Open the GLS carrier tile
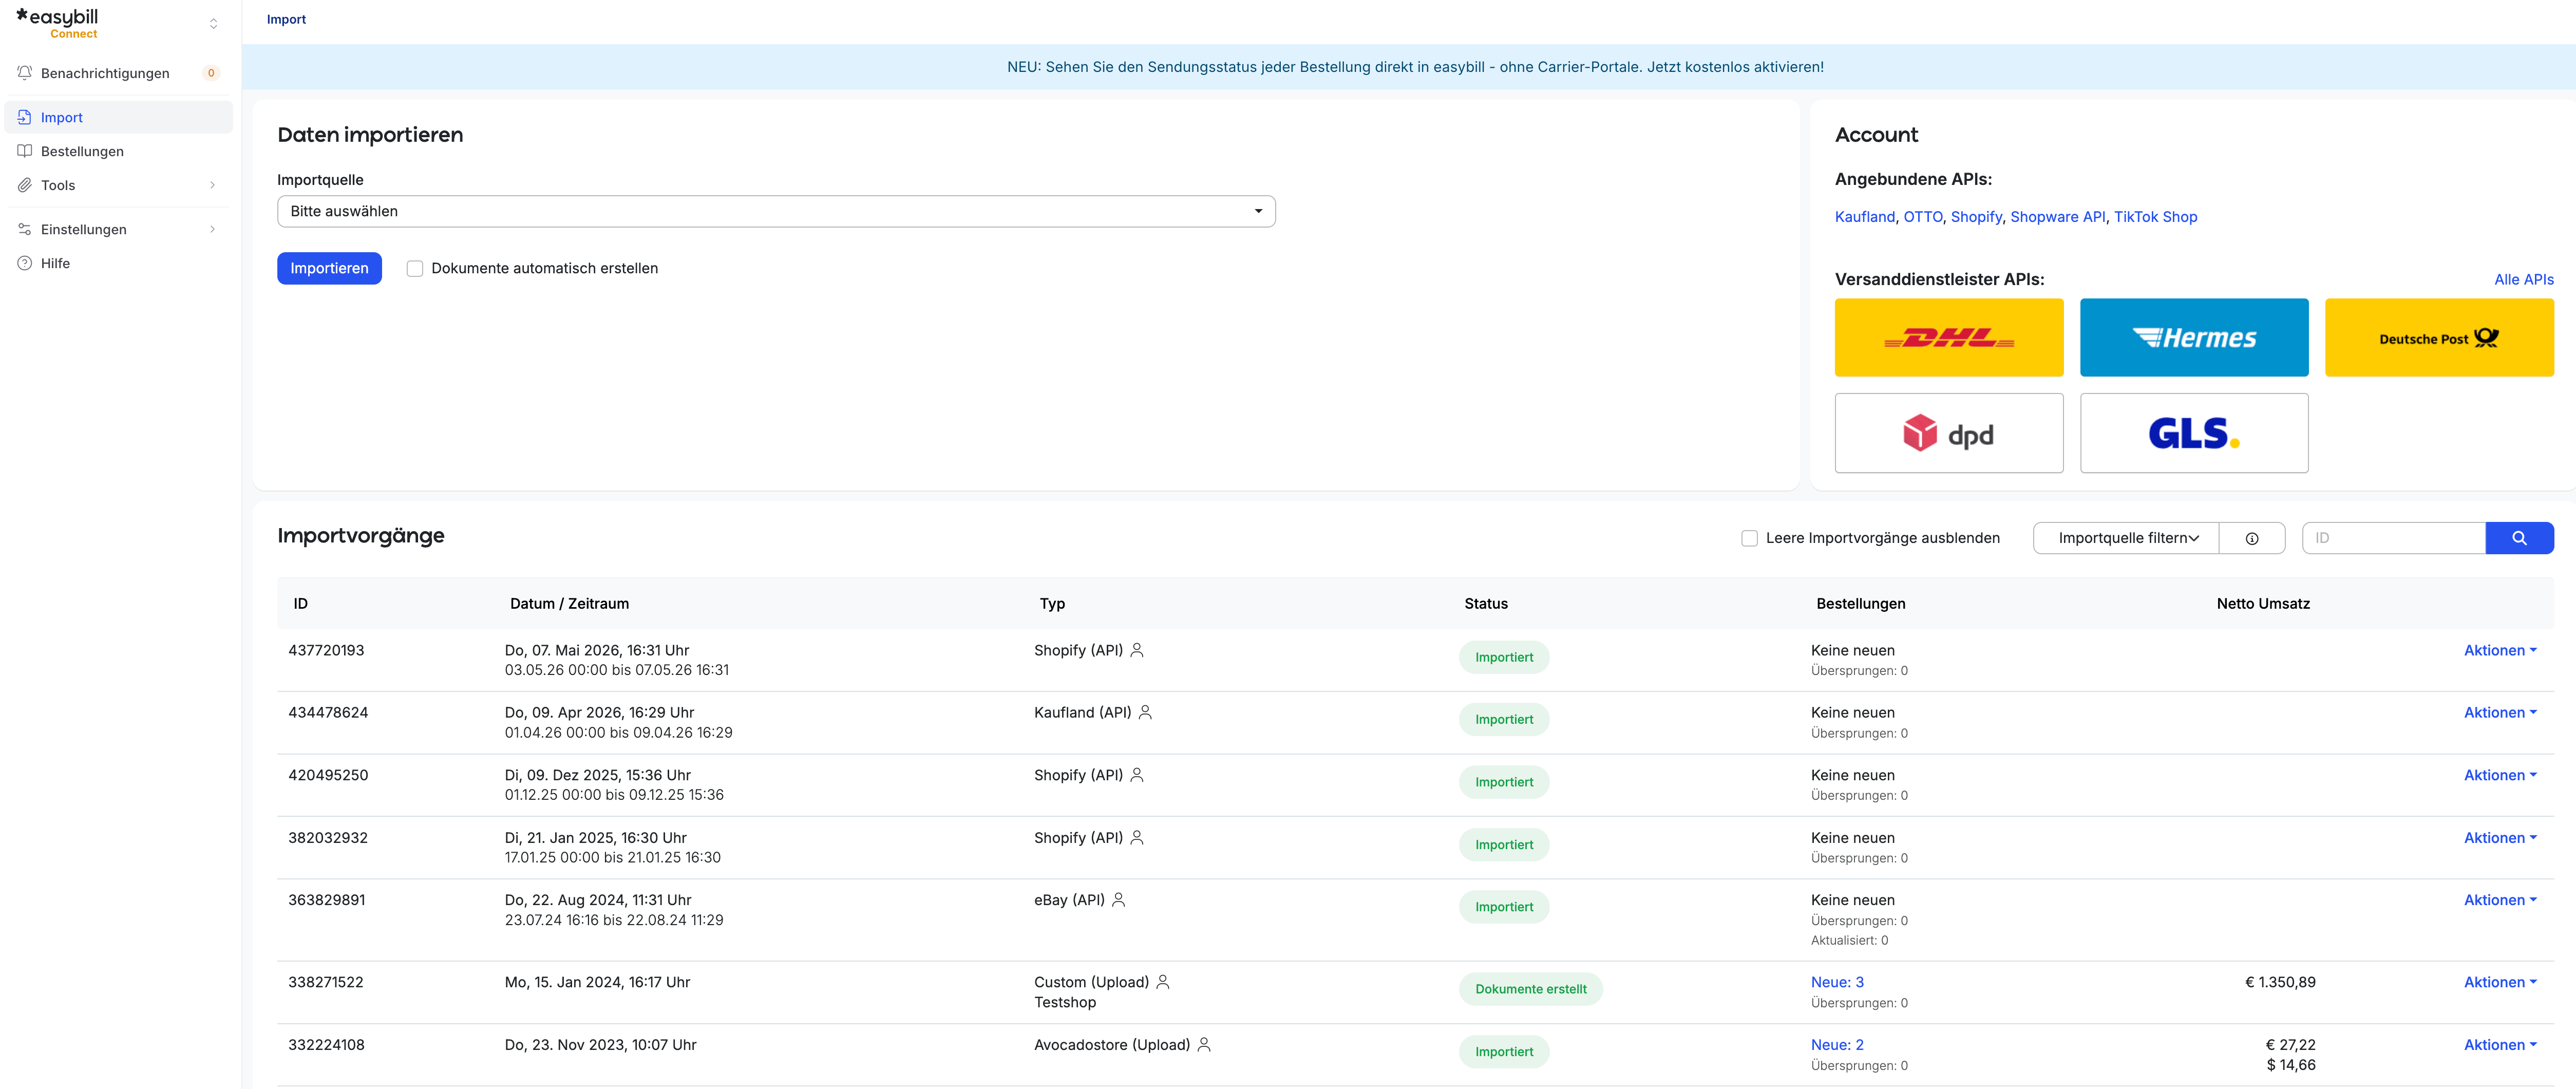The width and height of the screenshot is (2576, 1089). click(x=2194, y=433)
